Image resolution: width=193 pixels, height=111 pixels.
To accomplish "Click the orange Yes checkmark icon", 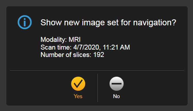I will [x=78, y=84].
